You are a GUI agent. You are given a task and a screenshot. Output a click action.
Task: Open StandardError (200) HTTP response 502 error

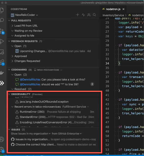click(55, 117)
